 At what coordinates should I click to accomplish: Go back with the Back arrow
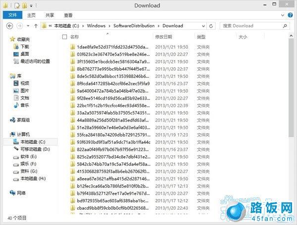[10, 26]
